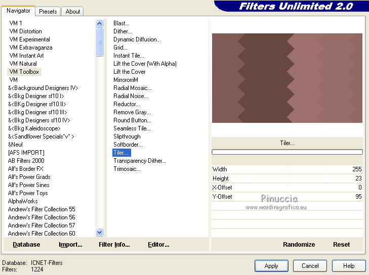Choose the Blast... filter
Screen dimensions: 369x275
click(121, 23)
